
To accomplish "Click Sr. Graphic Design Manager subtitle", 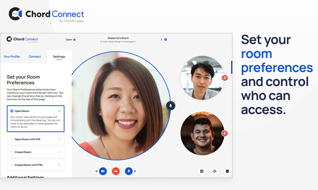I will [118, 42].
